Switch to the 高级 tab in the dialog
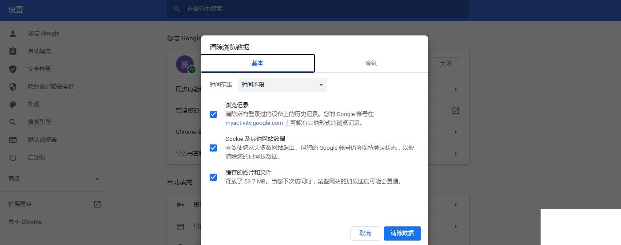The height and width of the screenshot is (245, 621). (x=371, y=63)
